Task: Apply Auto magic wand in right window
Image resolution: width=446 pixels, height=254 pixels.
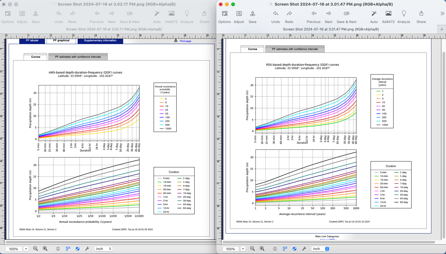Action: pos(374,17)
